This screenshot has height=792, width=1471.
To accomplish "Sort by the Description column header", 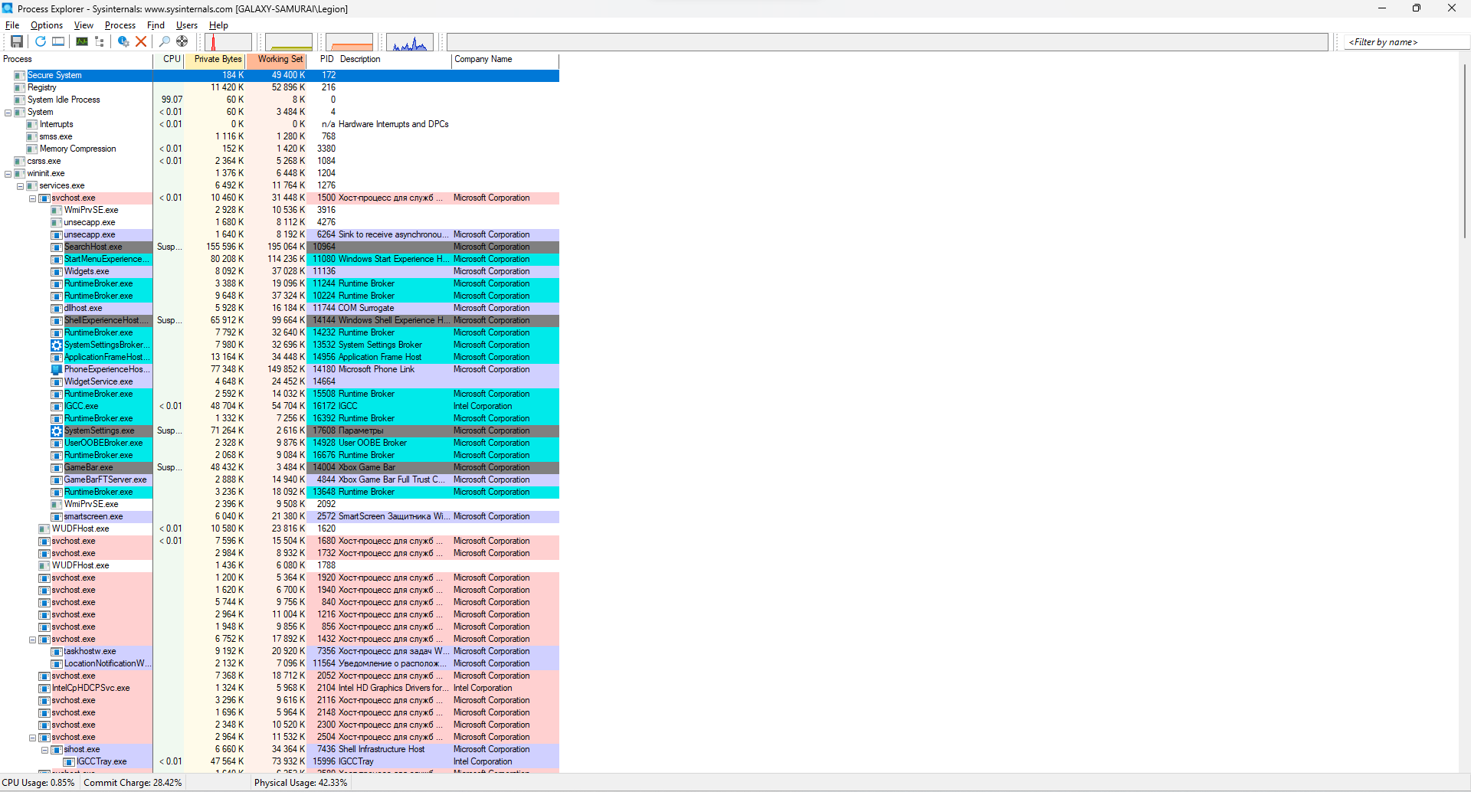I will pyautogui.click(x=395, y=59).
